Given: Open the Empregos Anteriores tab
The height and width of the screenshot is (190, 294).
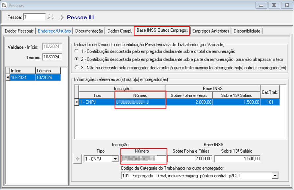Looking at the screenshot, I should 211,31.
